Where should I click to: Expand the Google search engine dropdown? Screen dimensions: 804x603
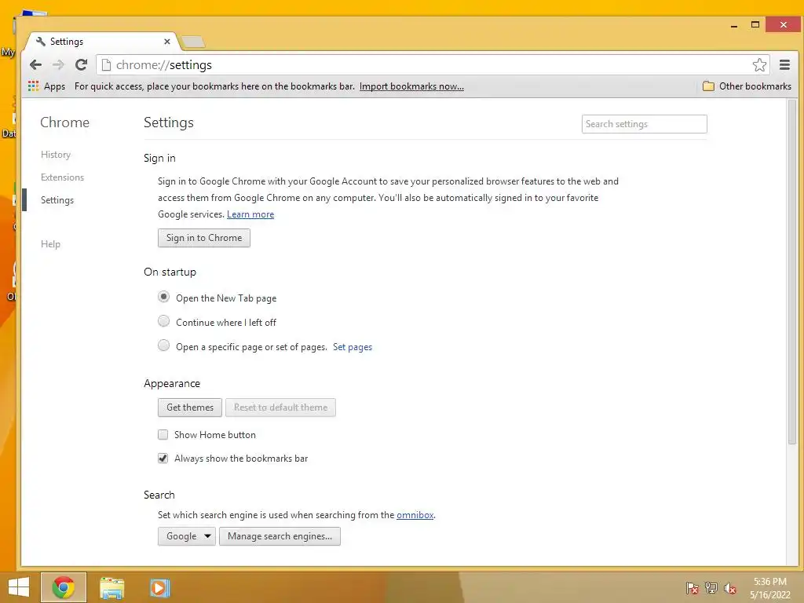point(187,536)
